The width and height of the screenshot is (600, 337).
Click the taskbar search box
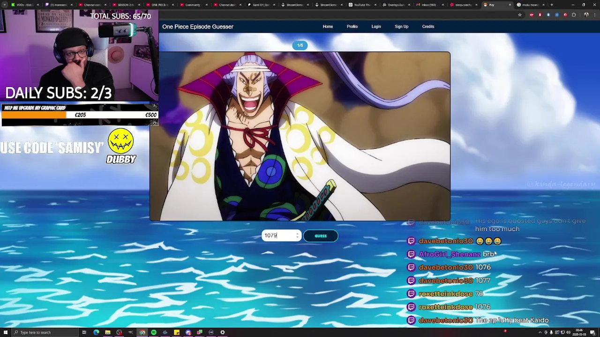[x=45, y=332]
